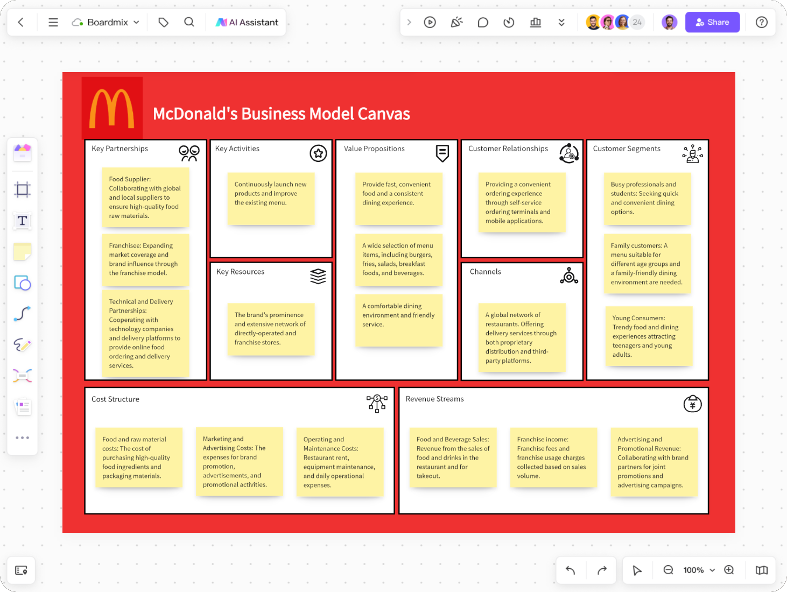The image size is (787, 592).
Task: Click the Key Resources section heading
Action: (240, 272)
